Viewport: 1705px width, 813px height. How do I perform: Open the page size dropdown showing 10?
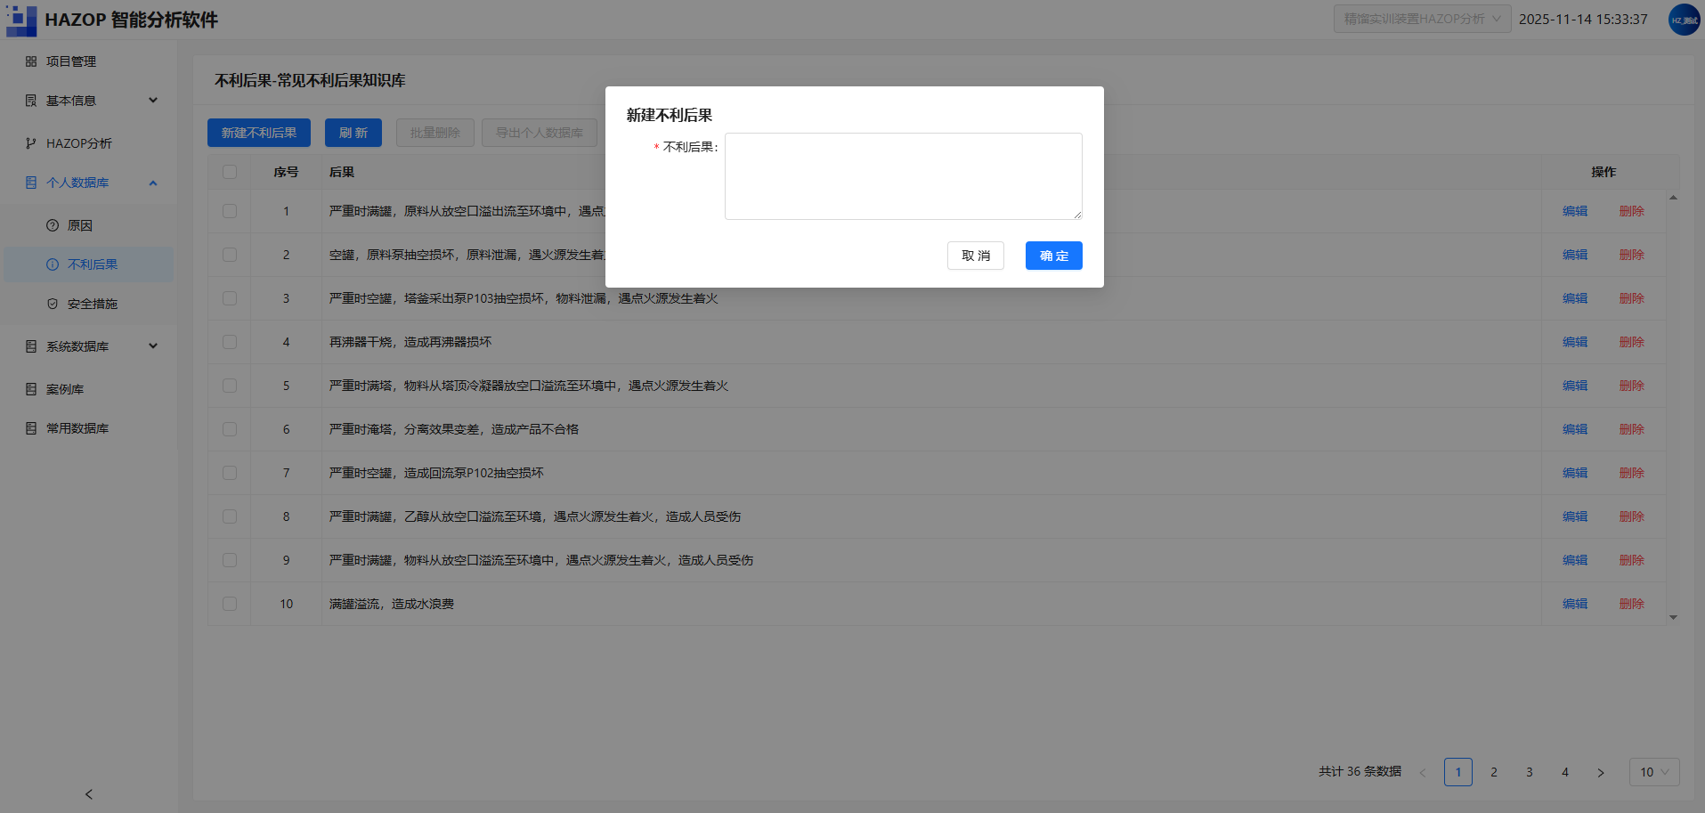click(x=1654, y=772)
